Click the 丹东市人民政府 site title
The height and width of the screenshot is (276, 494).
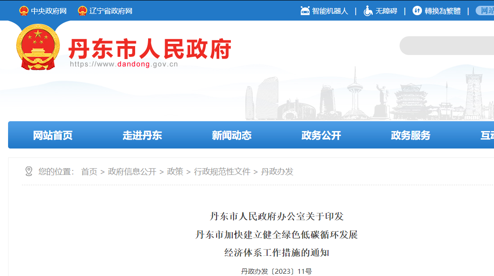click(x=150, y=48)
